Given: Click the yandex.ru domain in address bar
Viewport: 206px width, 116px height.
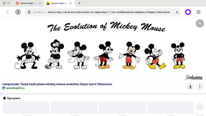Looking at the screenshot, I should (39, 12).
